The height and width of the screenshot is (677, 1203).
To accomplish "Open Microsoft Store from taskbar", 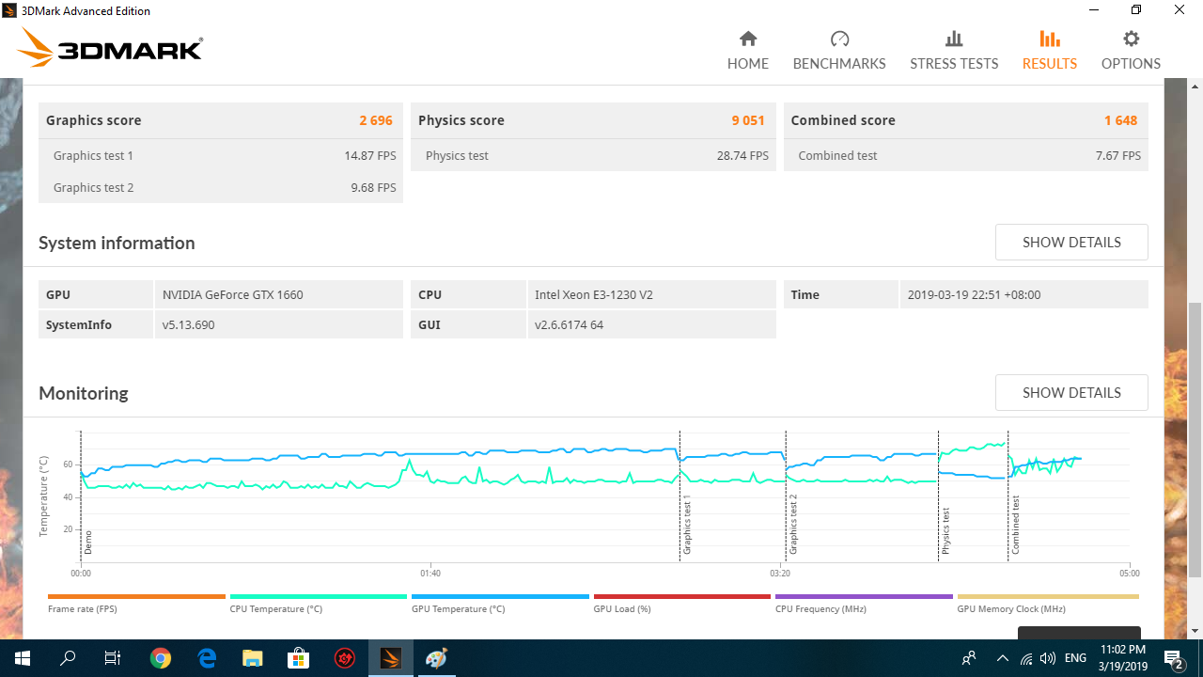I will (298, 658).
